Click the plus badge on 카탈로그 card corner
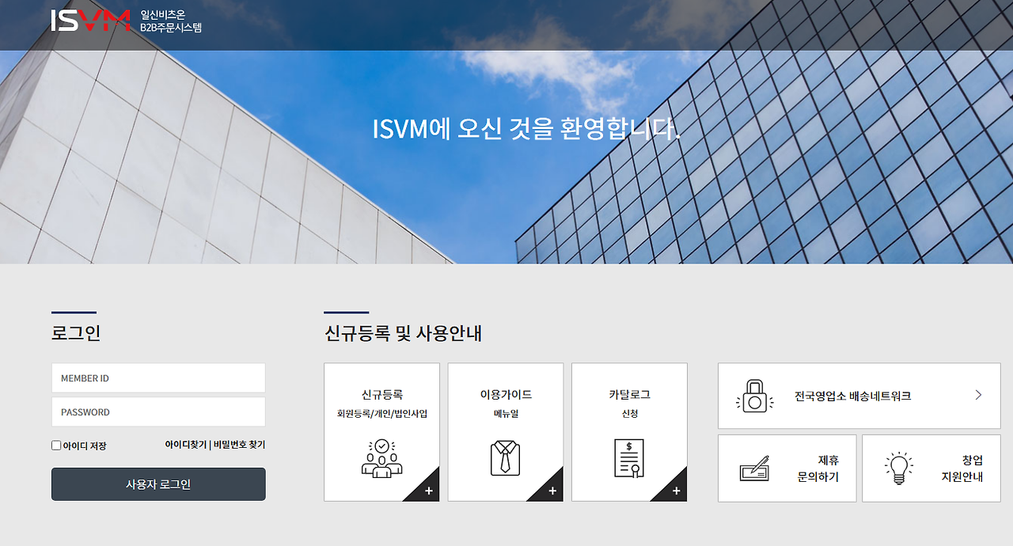This screenshot has width=1013, height=546. (x=676, y=491)
